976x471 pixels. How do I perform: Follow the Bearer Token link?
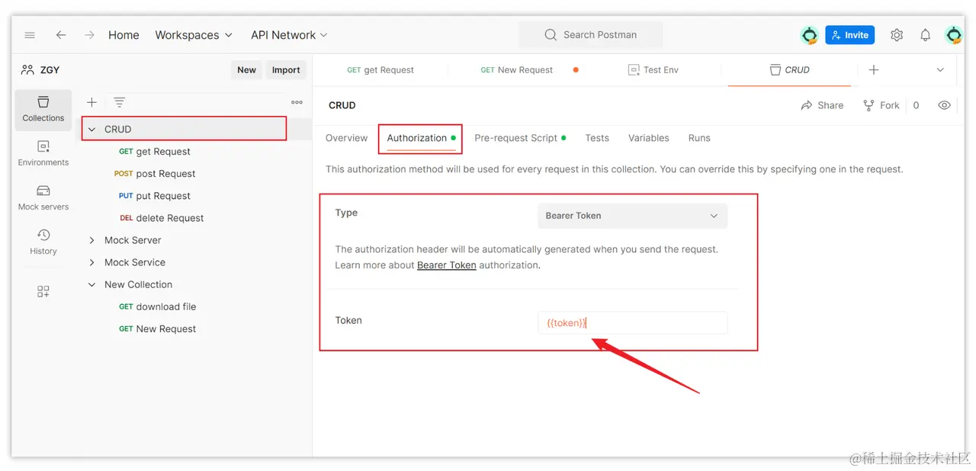coord(447,265)
